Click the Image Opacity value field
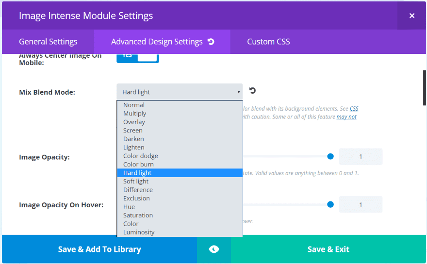427x264 pixels. [361, 157]
